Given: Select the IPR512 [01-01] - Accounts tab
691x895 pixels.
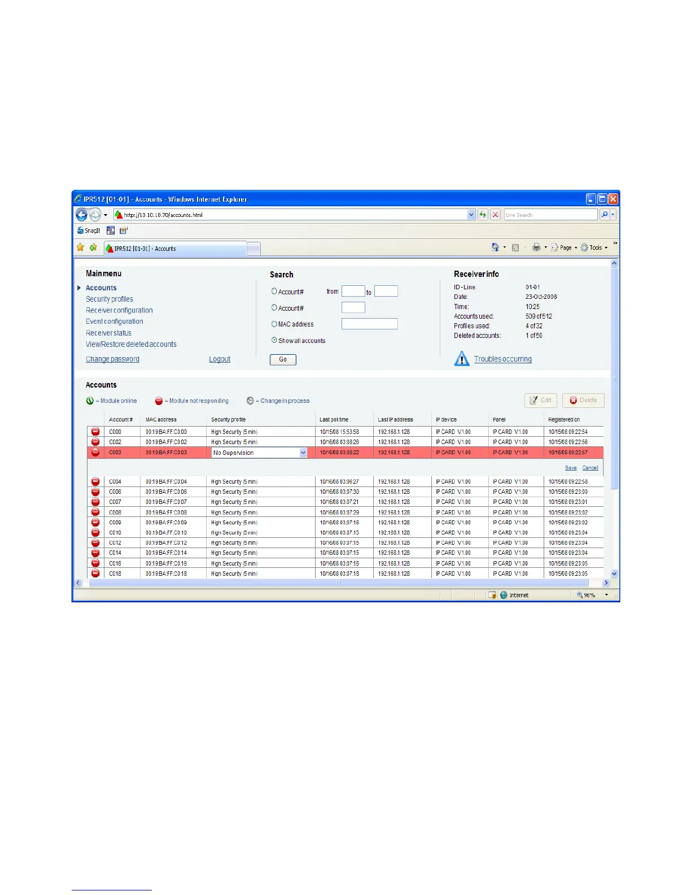Looking at the screenshot, I should [x=176, y=249].
